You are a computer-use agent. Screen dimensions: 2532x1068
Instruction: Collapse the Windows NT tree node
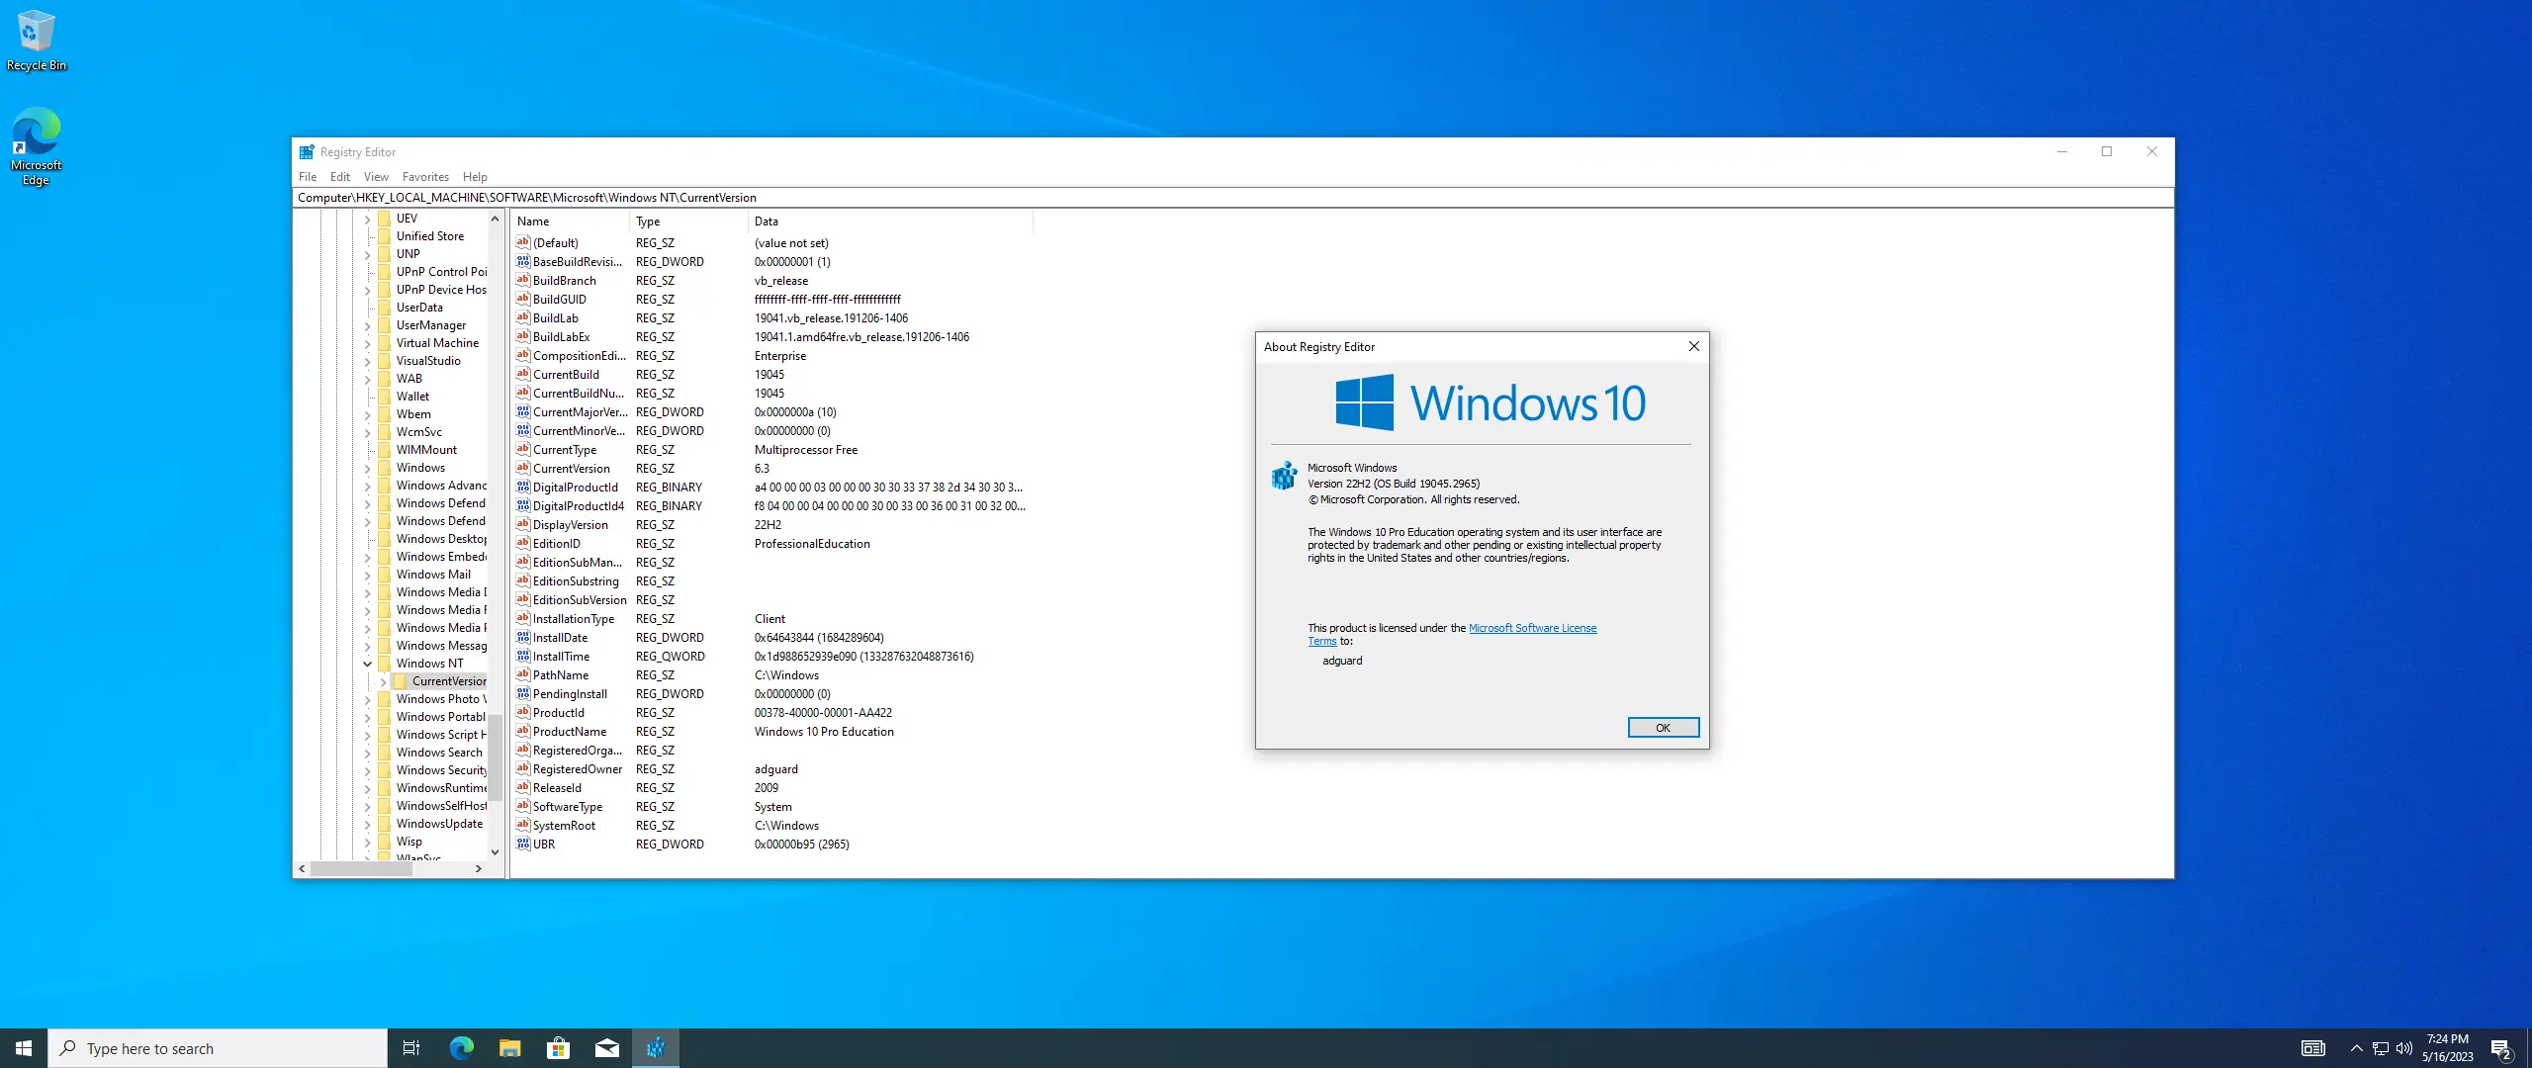[x=368, y=664]
